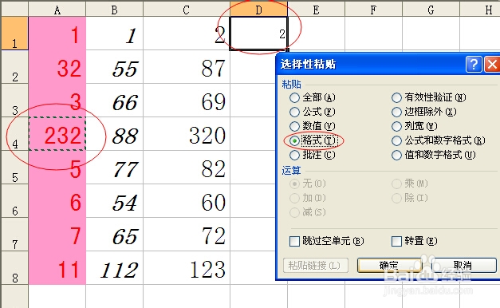Select the 边框除外(X) paste option
The height and width of the screenshot is (308, 500).
[x=424, y=112]
